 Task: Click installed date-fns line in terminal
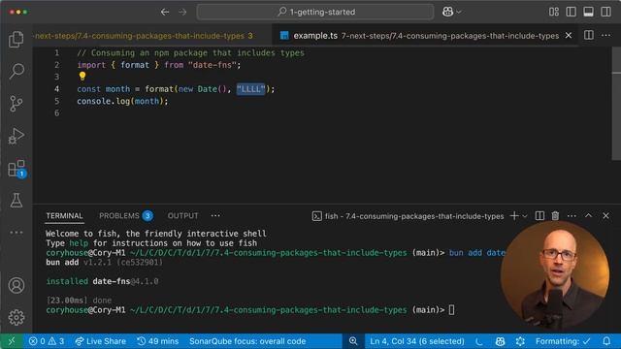click(102, 281)
